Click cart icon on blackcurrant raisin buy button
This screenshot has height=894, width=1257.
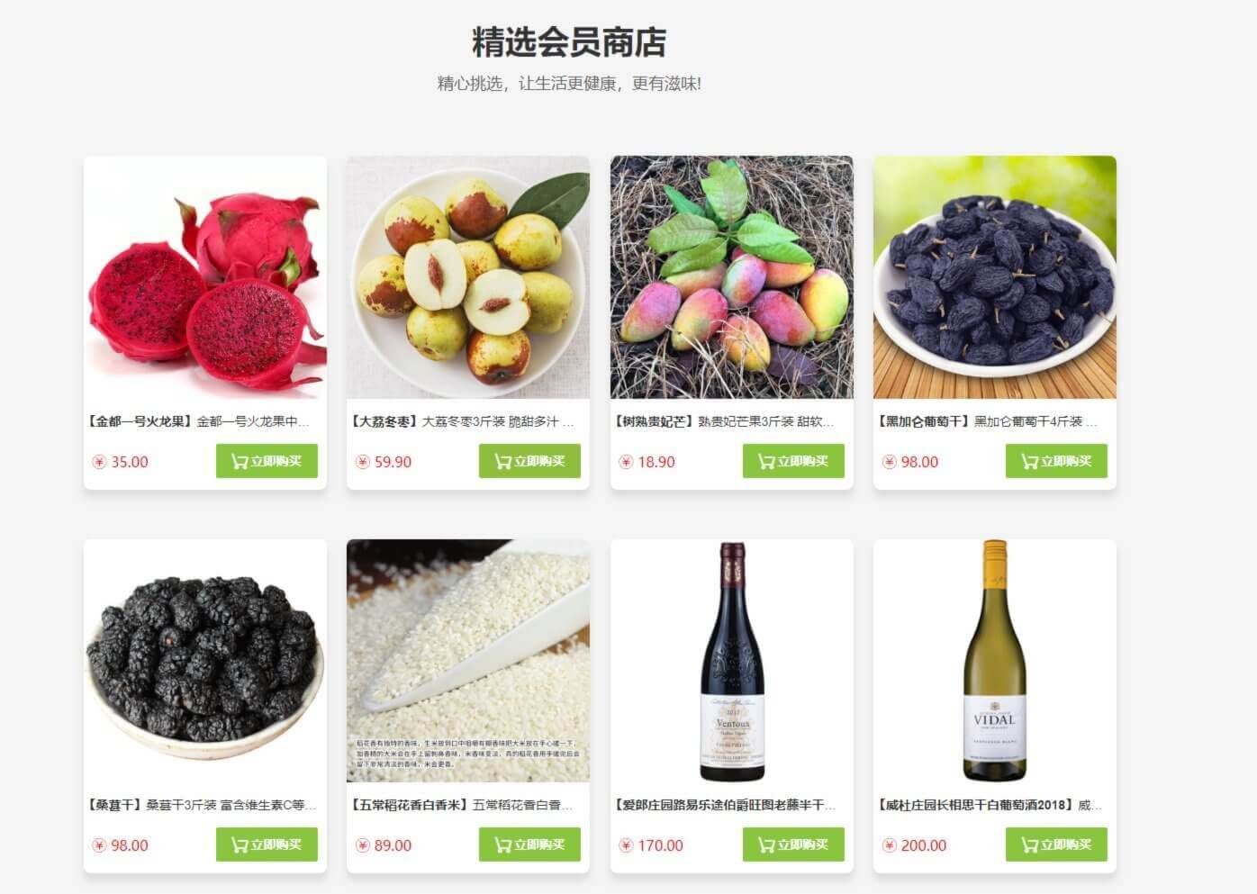[1029, 462]
